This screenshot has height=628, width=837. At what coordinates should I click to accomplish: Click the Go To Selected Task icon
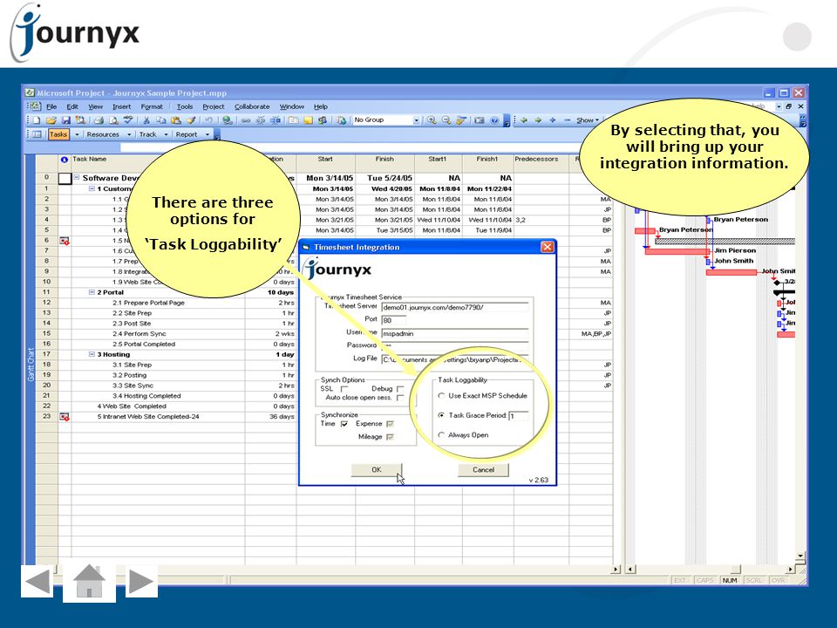click(x=461, y=120)
